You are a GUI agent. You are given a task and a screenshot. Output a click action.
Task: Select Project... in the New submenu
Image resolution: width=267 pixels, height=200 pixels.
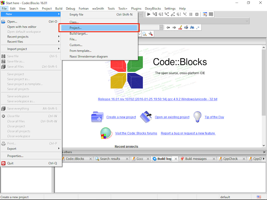coord(99,28)
